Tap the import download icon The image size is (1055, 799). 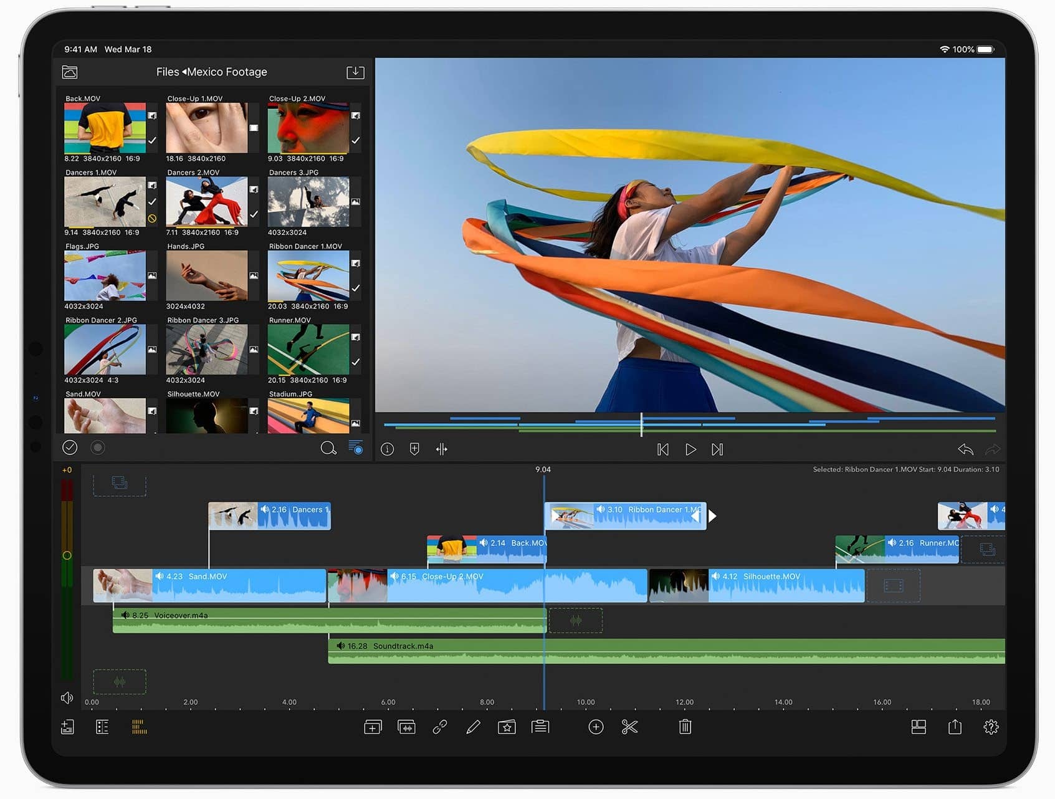355,72
